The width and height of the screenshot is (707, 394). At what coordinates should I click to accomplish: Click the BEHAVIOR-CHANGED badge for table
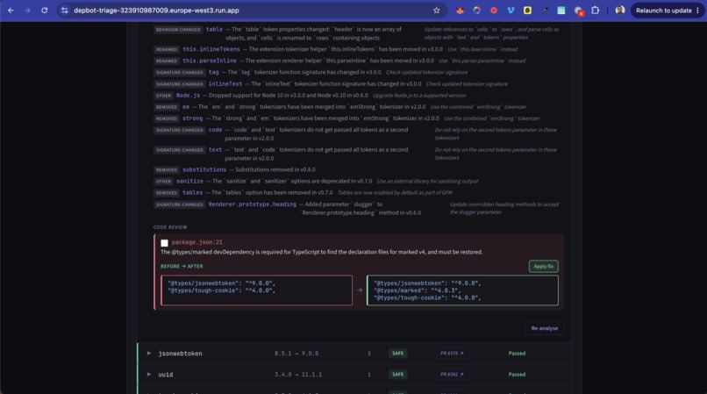pyautogui.click(x=178, y=29)
